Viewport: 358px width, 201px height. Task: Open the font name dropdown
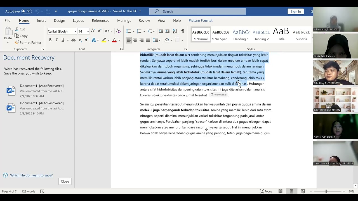point(76,31)
